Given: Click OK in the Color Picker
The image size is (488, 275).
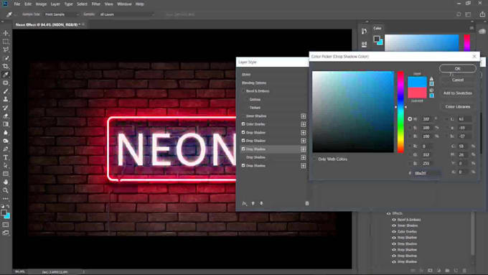Looking at the screenshot, I should click(x=458, y=68).
